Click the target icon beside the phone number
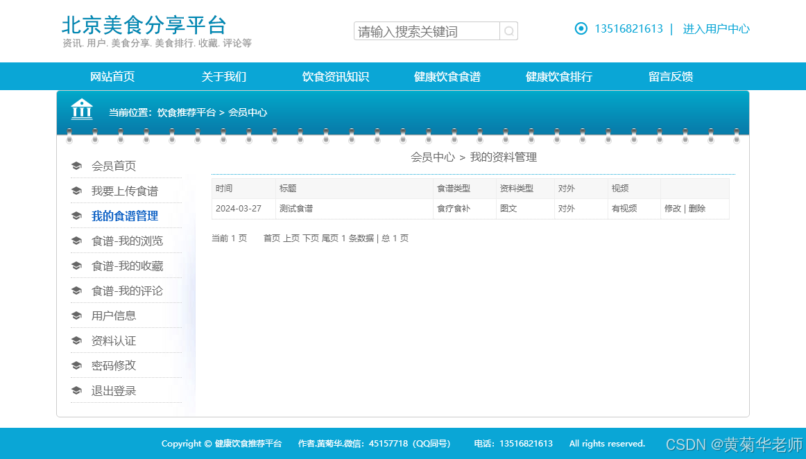Screen dimensions: 806x459 [x=581, y=28]
